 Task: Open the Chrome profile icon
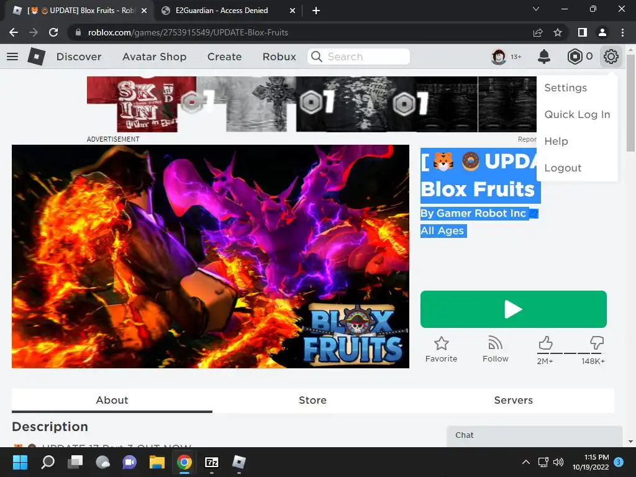click(602, 32)
